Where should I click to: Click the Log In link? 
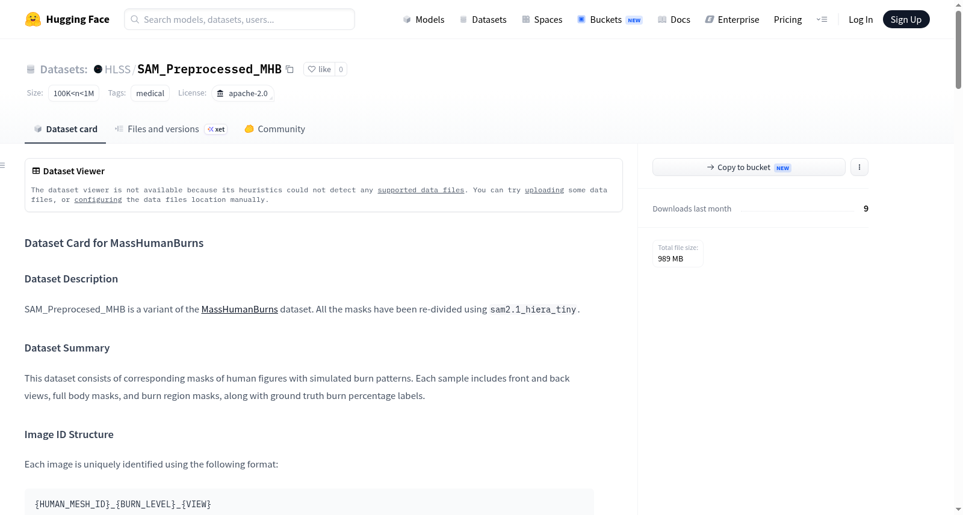[x=861, y=19]
